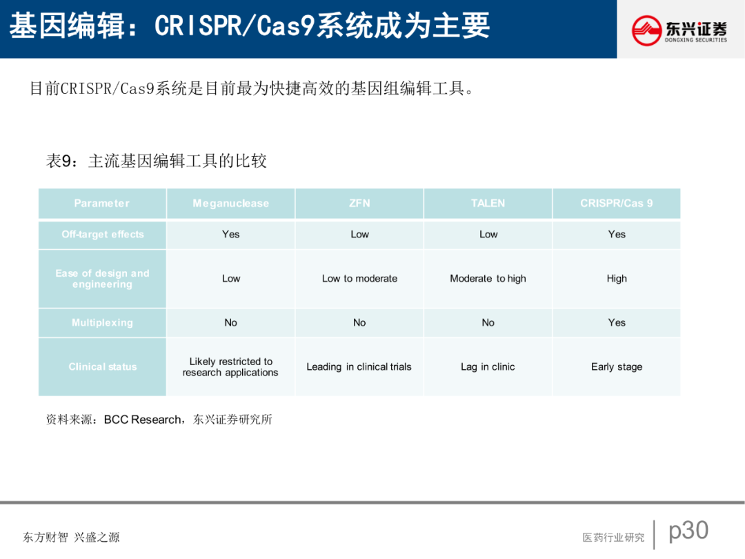Click ZFN multiplexing value No

pyautogui.click(x=359, y=323)
